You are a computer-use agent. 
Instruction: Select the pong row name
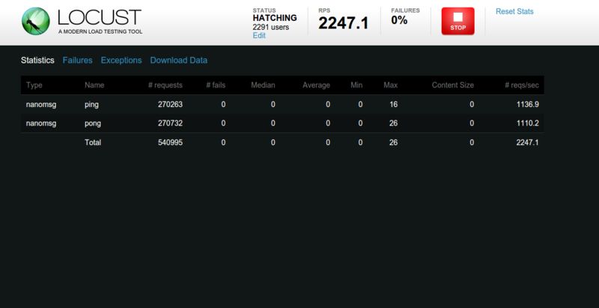click(93, 123)
